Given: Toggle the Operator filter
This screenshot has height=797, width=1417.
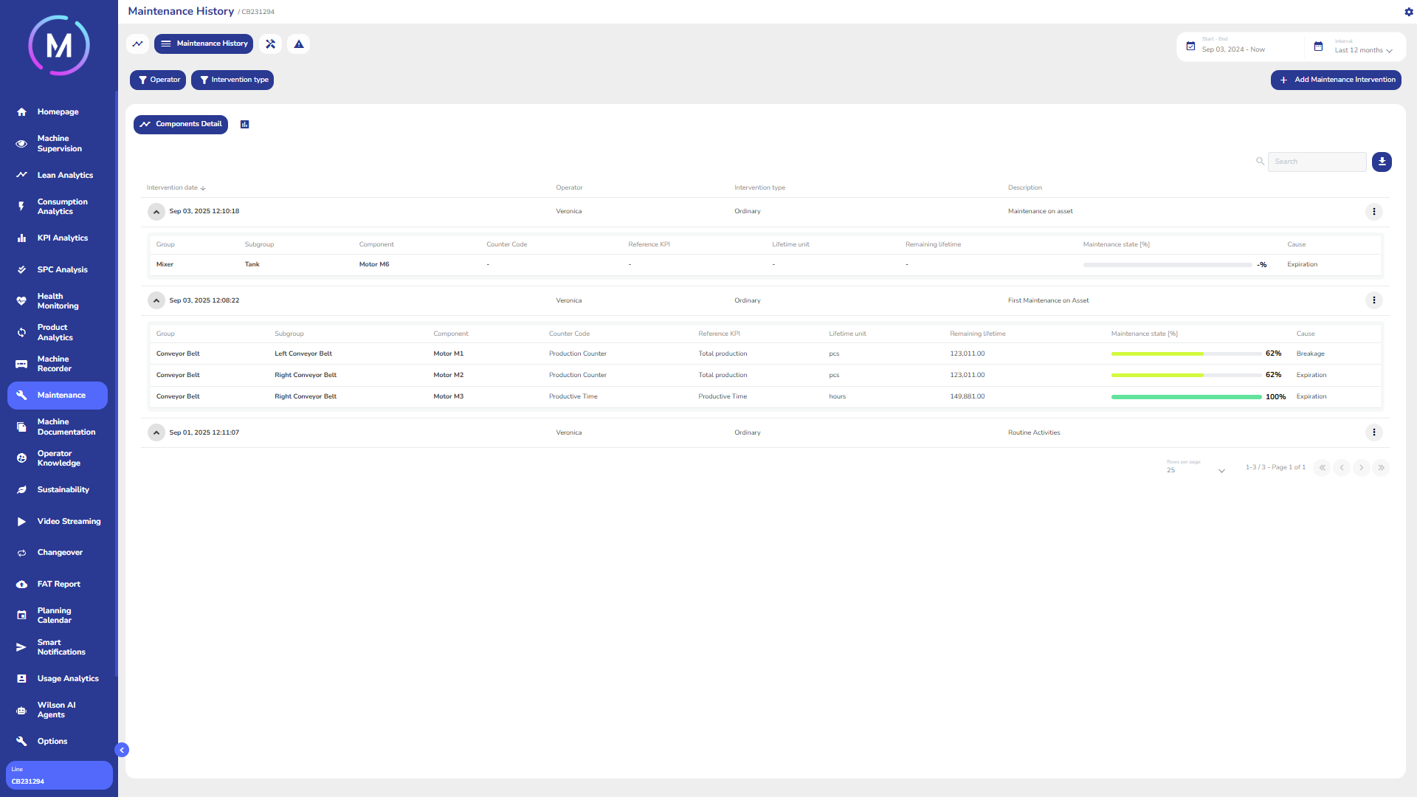Looking at the screenshot, I should (158, 80).
